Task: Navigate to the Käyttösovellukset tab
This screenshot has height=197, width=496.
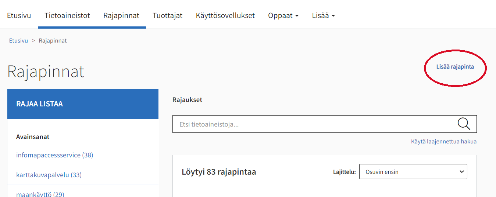Action: tap(225, 16)
